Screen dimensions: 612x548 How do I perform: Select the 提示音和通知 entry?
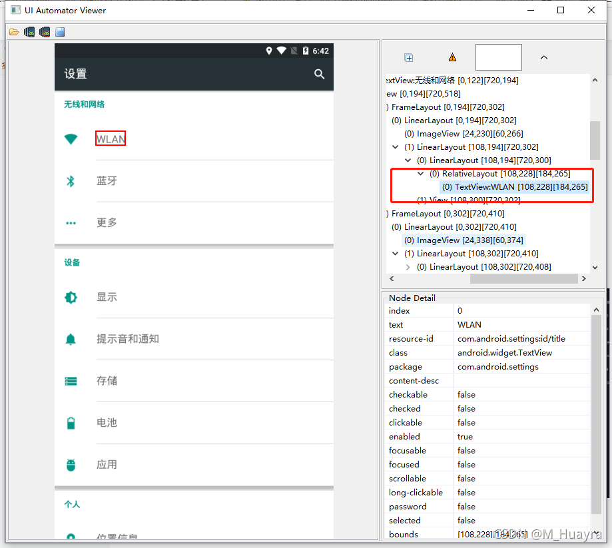[128, 339]
